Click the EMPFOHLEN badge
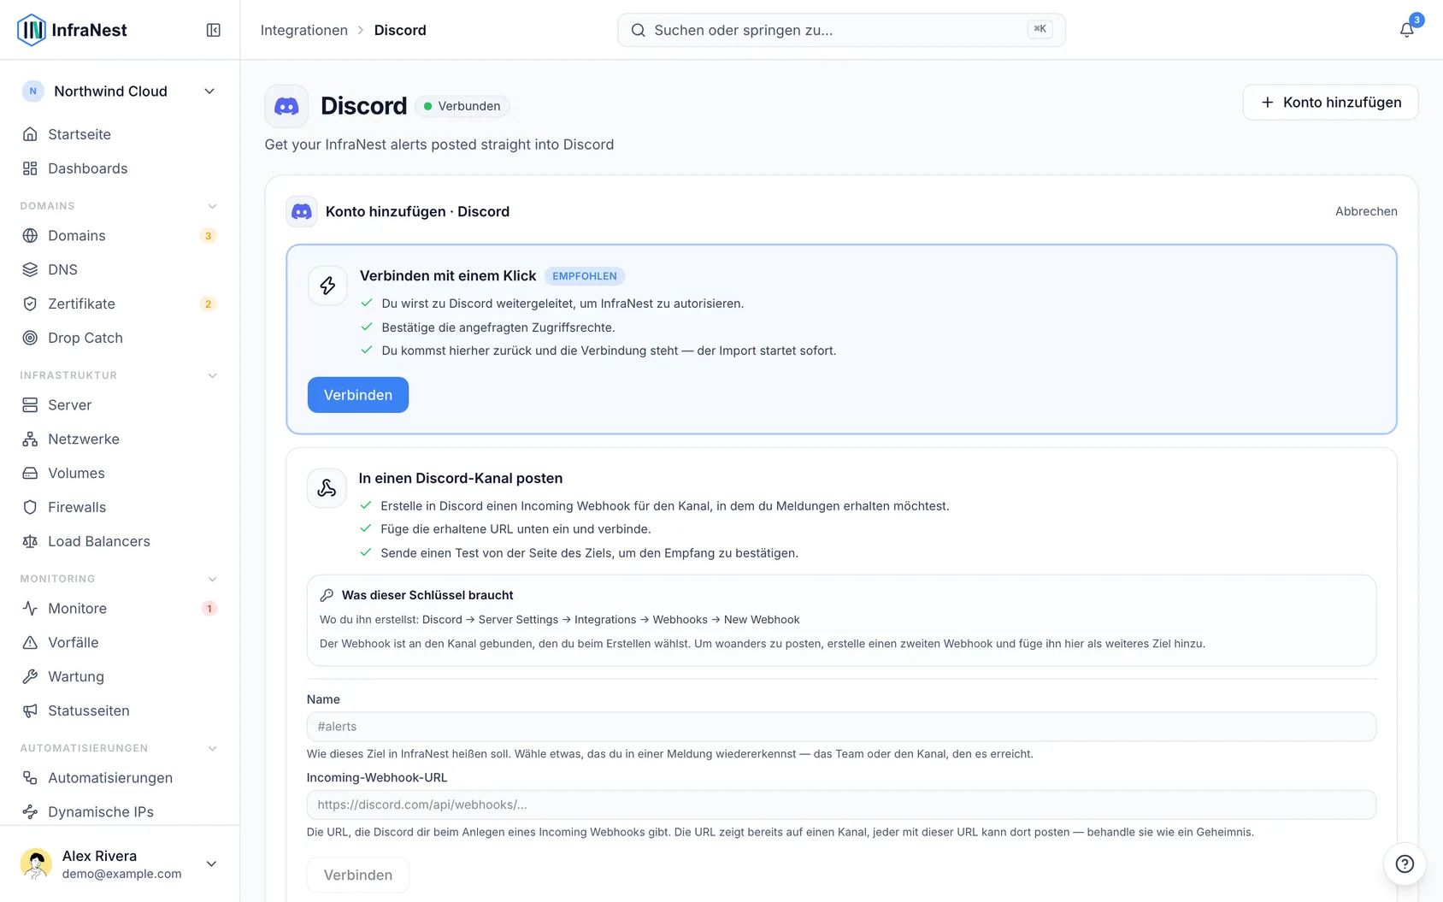The image size is (1443, 902). click(585, 276)
